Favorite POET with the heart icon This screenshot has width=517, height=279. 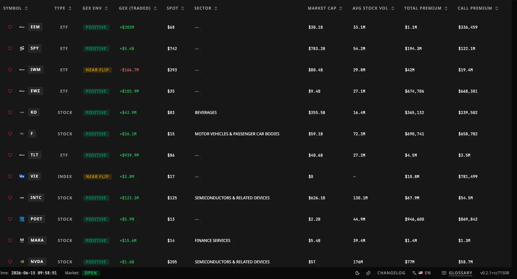pyautogui.click(x=10, y=219)
